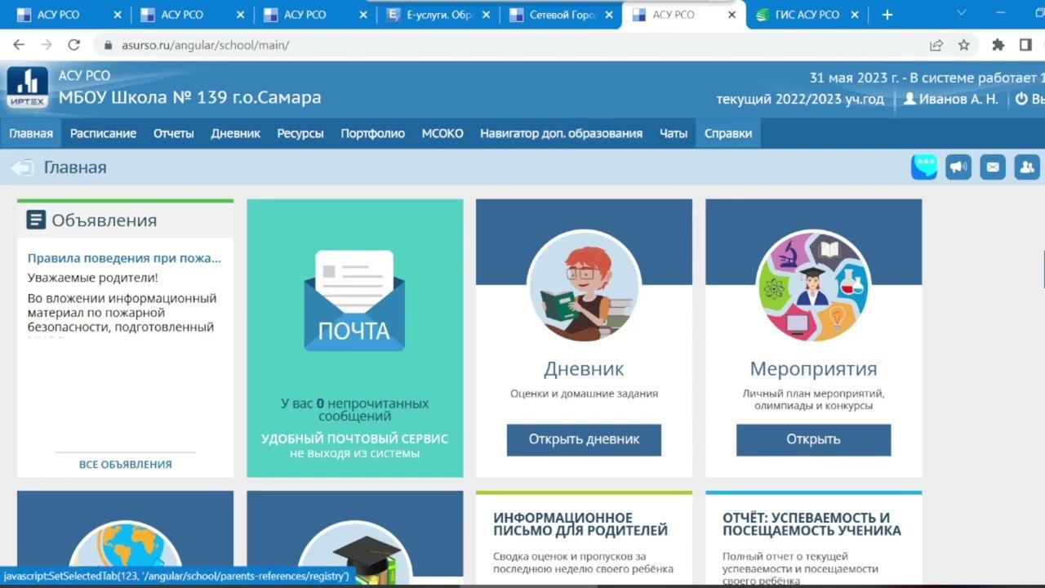Image resolution: width=1045 pixels, height=588 pixels.
Task: Click the site lock icon in address bar
Action: (107, 45)
